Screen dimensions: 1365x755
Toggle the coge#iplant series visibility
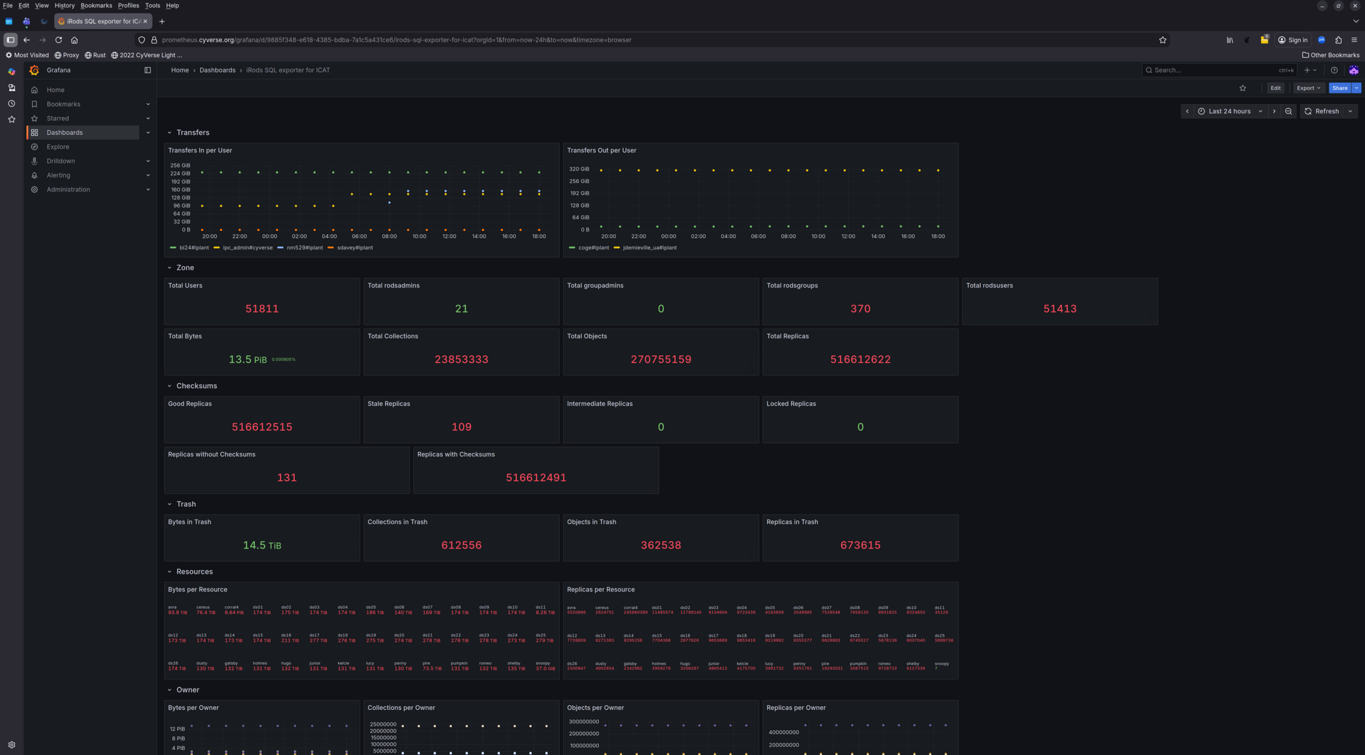(x=593, y=247)
